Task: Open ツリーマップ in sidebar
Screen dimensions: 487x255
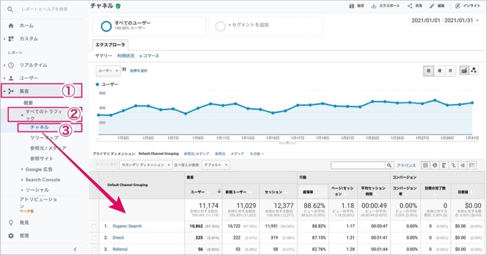Action: point(44,138)
